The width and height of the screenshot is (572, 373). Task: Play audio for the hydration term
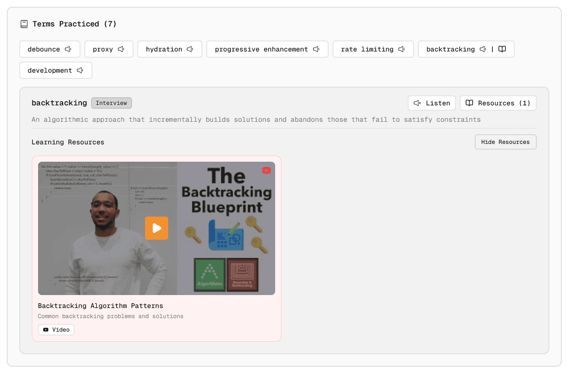click(x=190, y=49)
